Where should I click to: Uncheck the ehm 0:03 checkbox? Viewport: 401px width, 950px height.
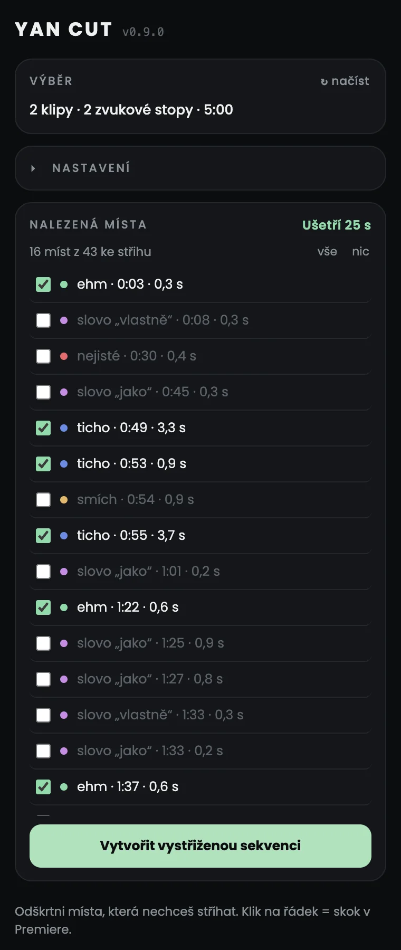pos(43,284)
